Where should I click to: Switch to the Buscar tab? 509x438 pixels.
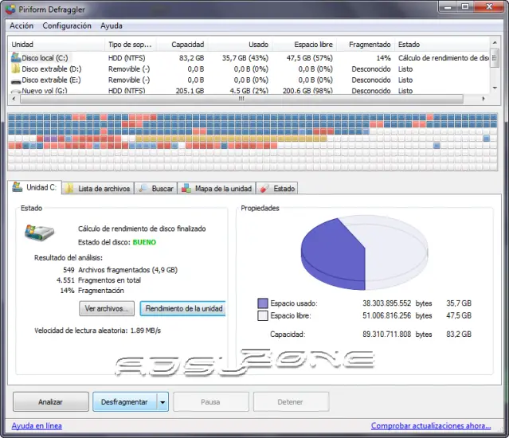tap(156, 189)
